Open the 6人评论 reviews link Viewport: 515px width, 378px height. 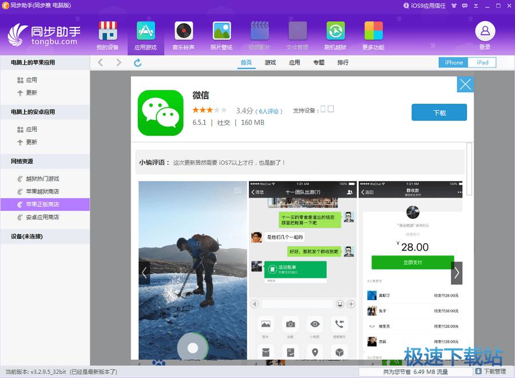click(x=269, y=111)
